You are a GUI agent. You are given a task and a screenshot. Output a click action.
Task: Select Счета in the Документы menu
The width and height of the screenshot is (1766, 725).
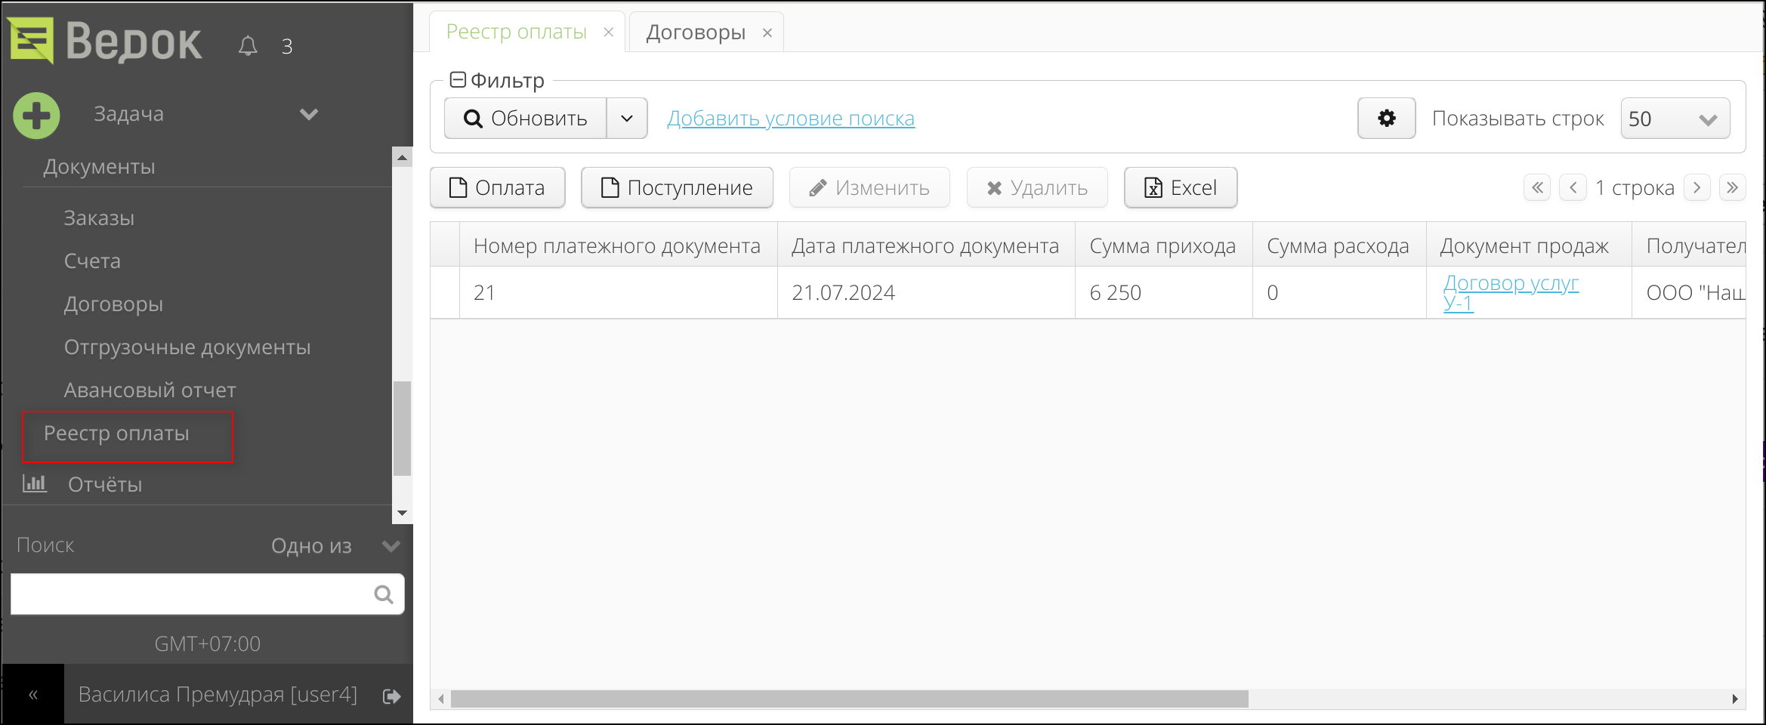coord(92,261)
